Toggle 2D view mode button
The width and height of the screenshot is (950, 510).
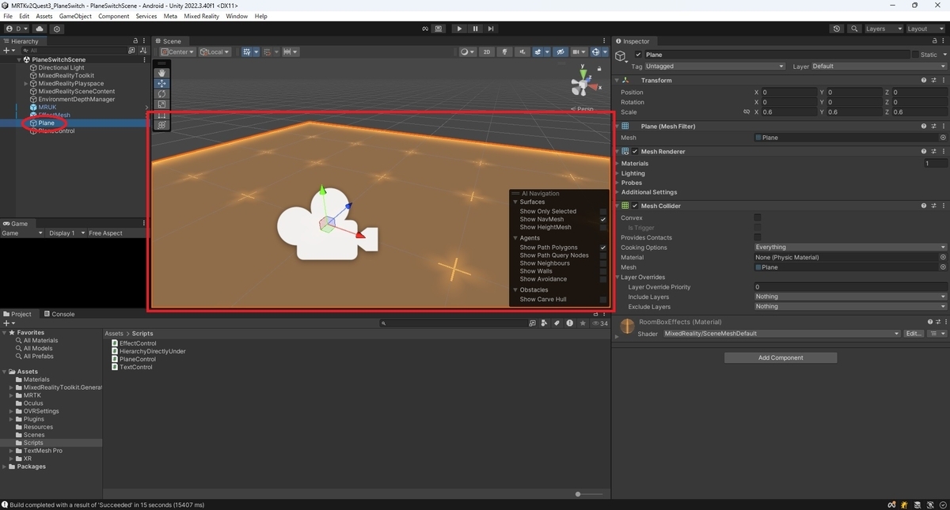point(487,52)
